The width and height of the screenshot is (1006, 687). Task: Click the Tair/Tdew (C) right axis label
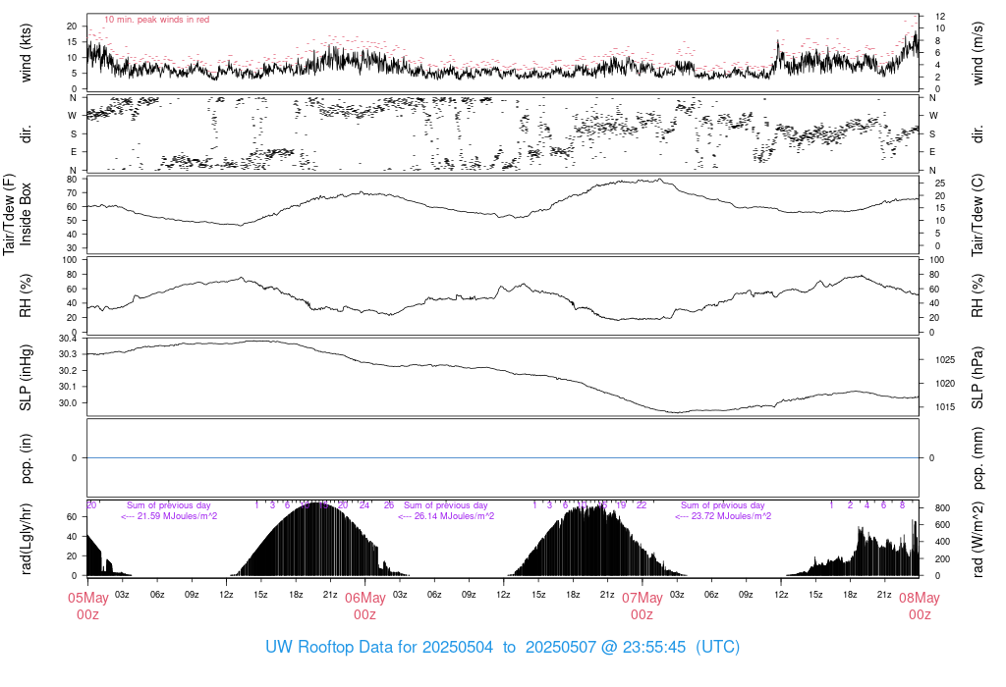pos(978,215)
